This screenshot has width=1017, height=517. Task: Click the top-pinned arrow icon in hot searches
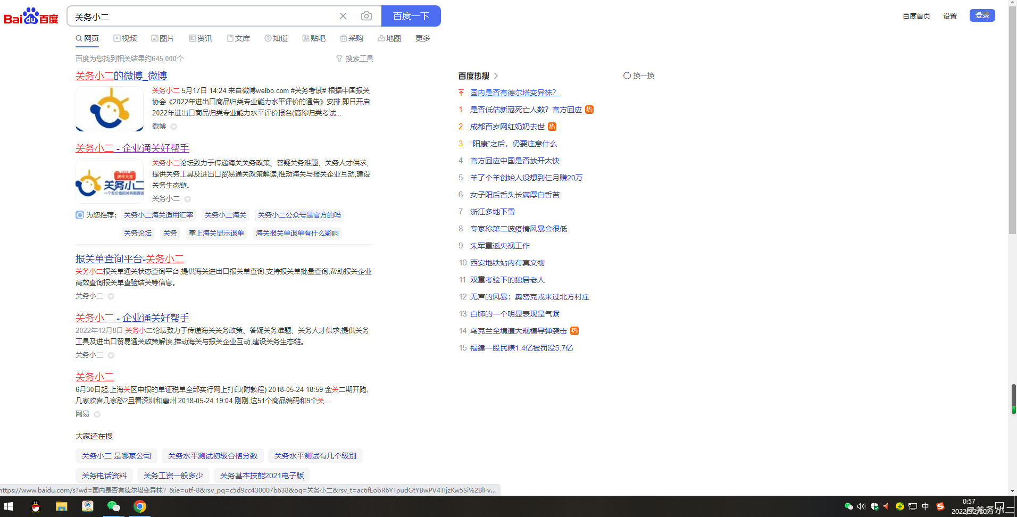pos(461,93)
